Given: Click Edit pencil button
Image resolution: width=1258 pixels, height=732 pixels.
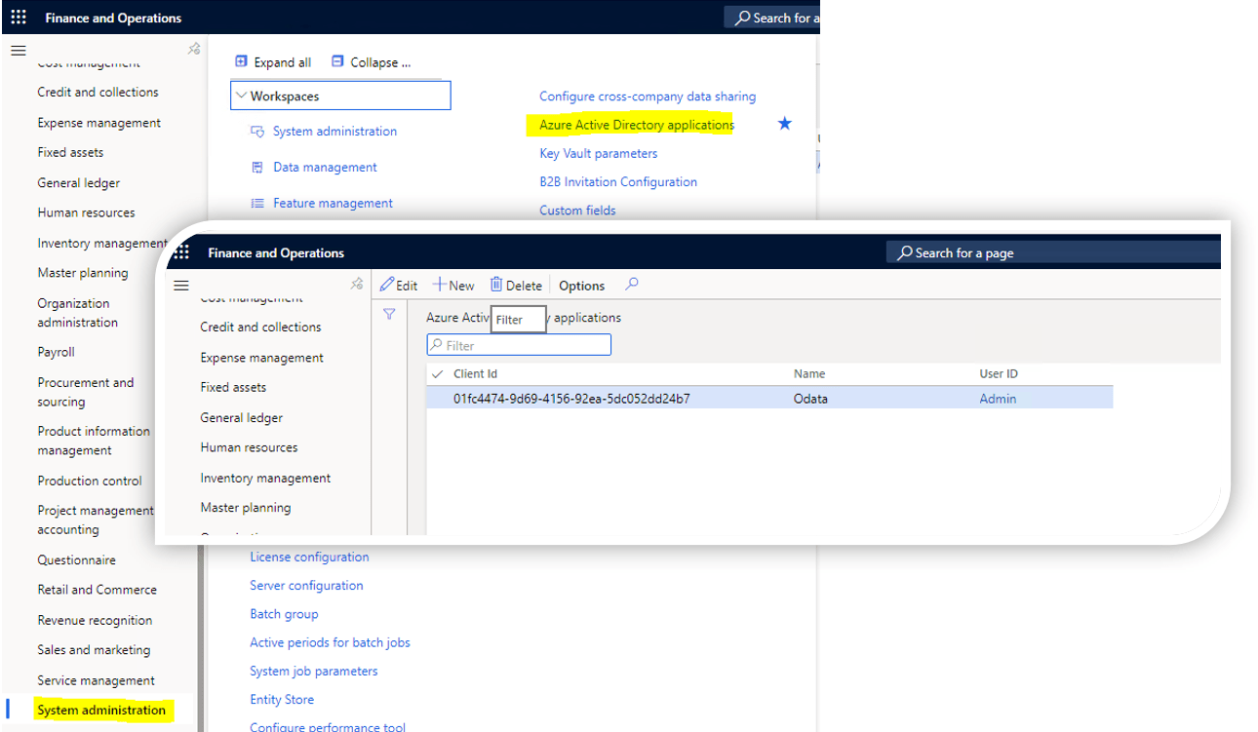Looking at the screenshot, I should tap(399, 286).
